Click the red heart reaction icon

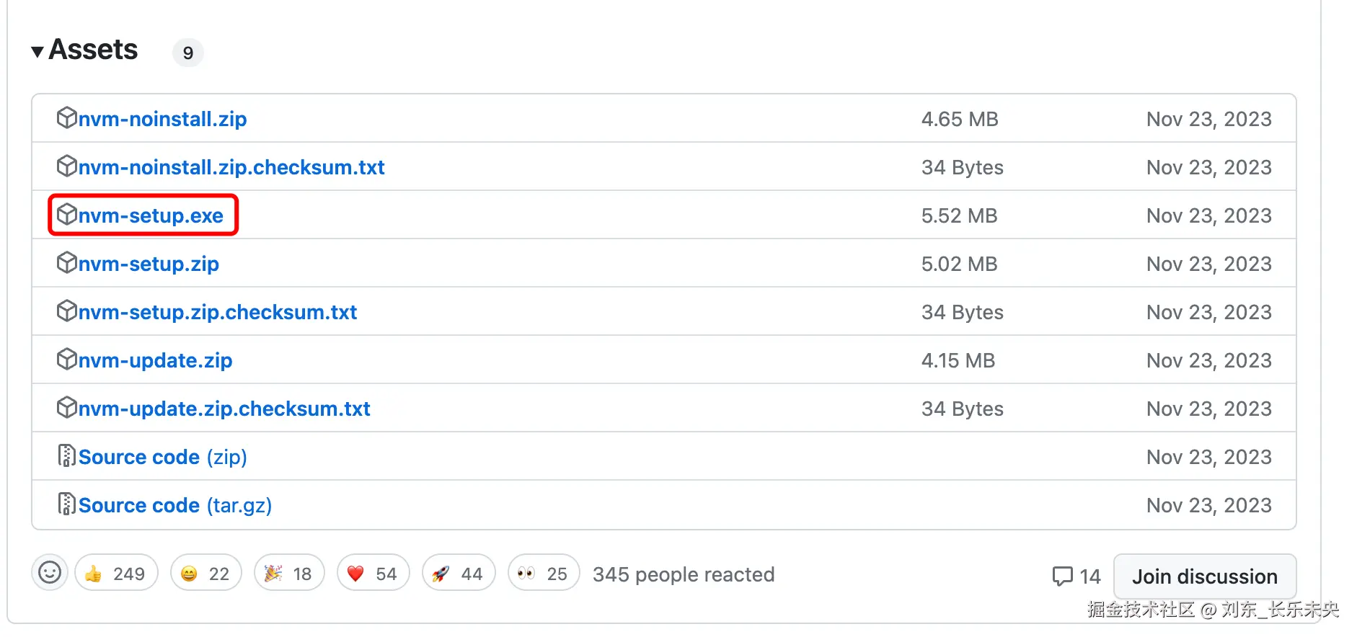355,574
